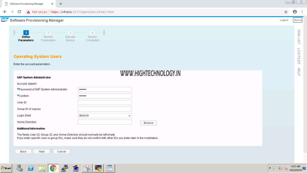Click the browser forward arrow
This screenshot has height=173, width=307.
click(12, 12)
